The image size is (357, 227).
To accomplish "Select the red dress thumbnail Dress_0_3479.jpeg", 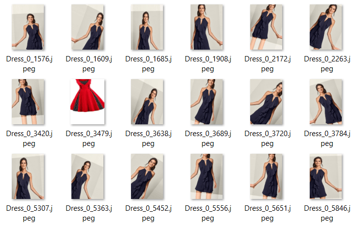I will tap(88, 102).
